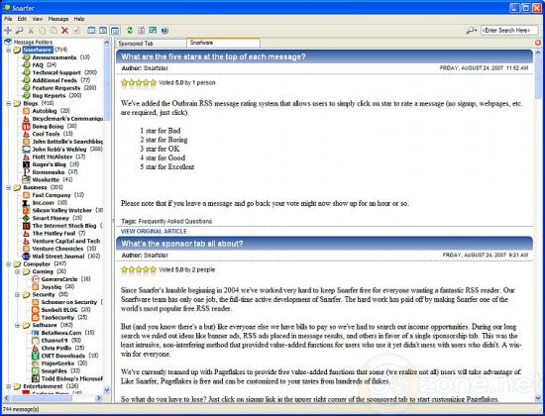Select the Channel 9 feed
Image resolution: width=545 pixels, height=416 pixels.
pyautogui.click(x=54, y=341)
